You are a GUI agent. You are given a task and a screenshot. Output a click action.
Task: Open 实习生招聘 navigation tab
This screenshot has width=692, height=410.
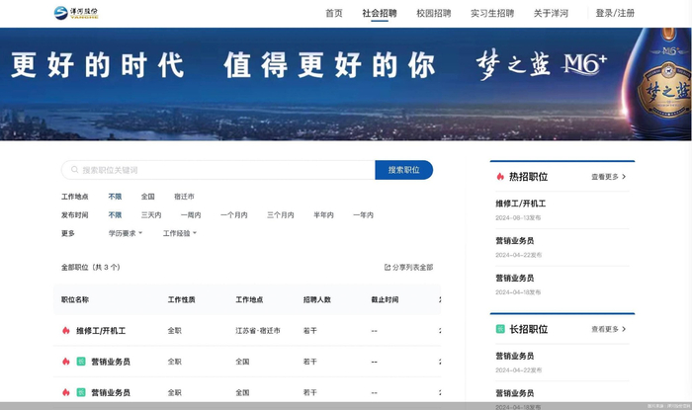[x=492, y=13]
